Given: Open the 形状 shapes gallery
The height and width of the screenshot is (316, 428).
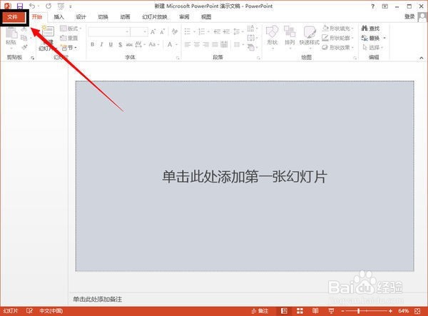Looking at the screenshot, I should [272, 37].
